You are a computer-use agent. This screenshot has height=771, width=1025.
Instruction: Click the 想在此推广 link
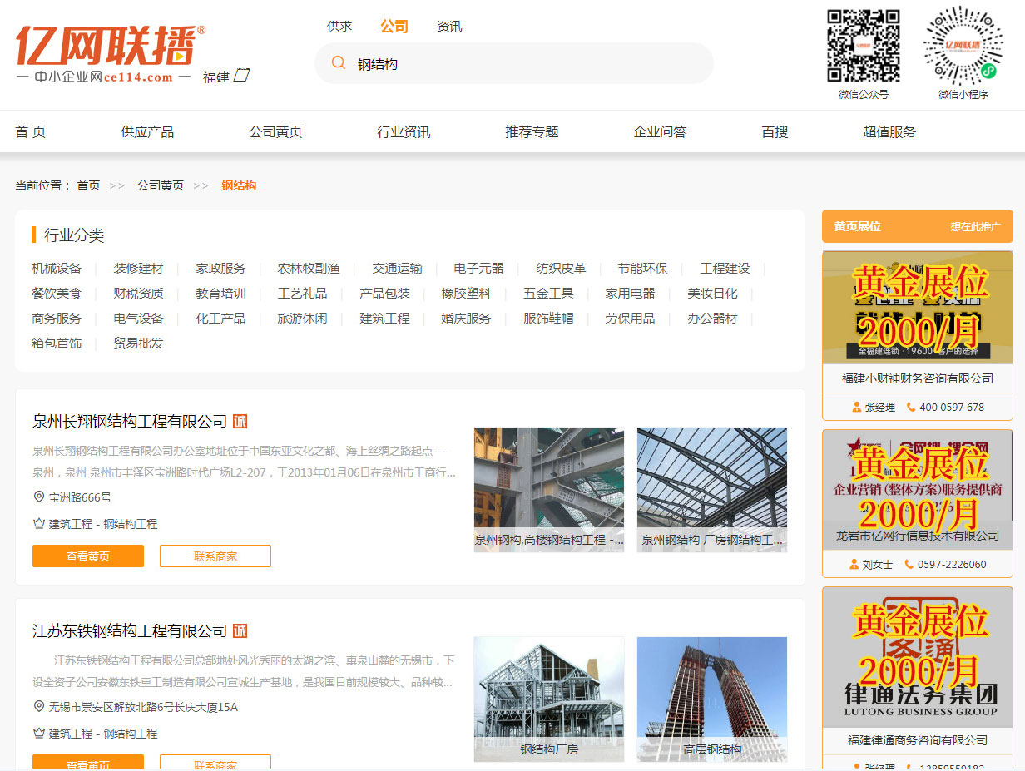coord(975,227)
